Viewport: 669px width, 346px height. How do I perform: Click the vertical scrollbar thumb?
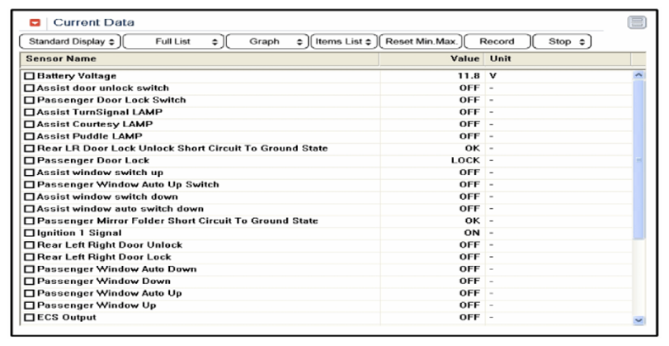638,157
